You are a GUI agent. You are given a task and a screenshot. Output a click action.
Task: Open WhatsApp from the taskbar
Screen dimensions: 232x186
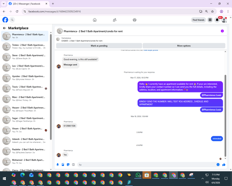tap(138, 175)
